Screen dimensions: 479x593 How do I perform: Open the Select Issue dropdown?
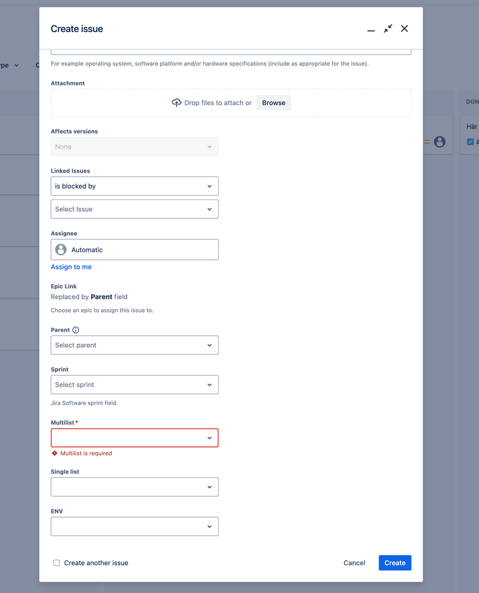pos(134,209)
